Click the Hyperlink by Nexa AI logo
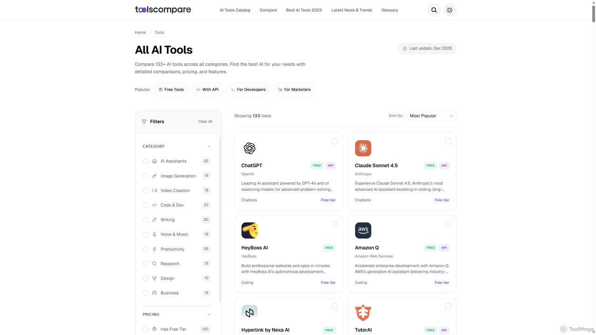Screen dimensions: 596x335 click(250, 313)
